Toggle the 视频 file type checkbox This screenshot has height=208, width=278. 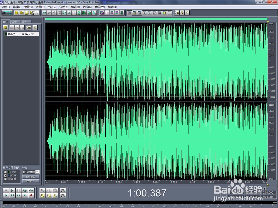(5, 179)
